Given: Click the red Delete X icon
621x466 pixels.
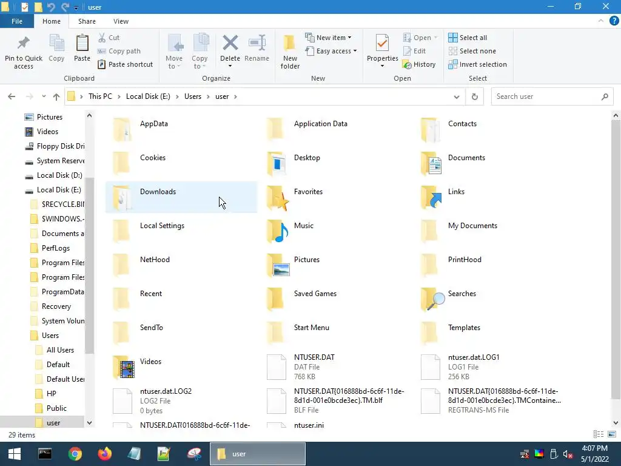Looking at the screenshot, I should click(x=230, y=43).
